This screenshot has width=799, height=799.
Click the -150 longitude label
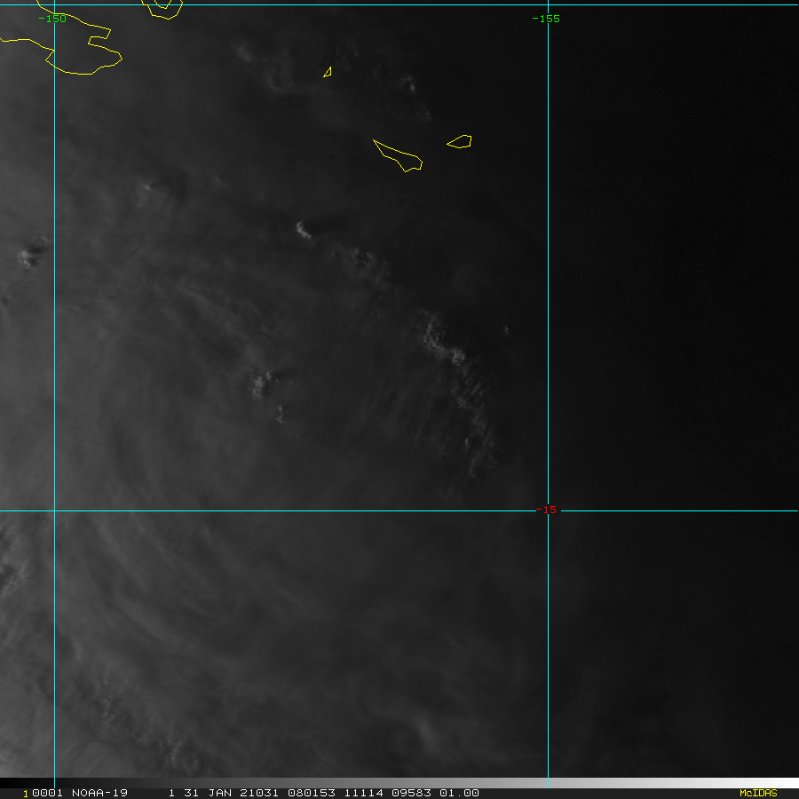click(52, 19)
